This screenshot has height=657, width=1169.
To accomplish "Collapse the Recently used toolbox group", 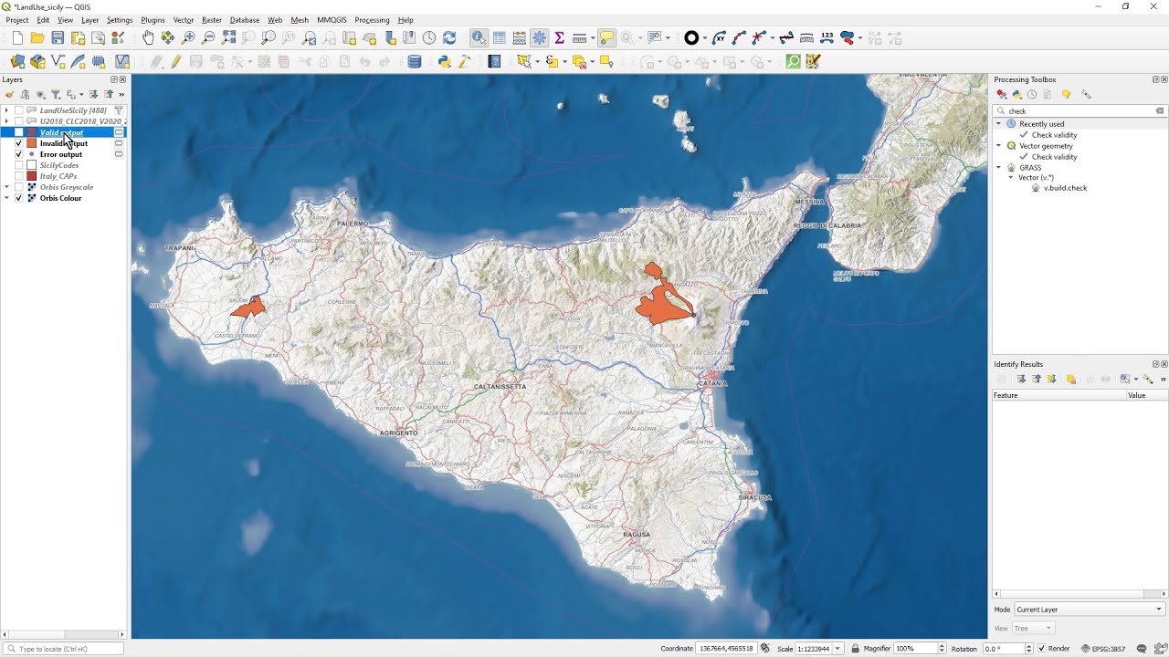I will [998, 124].
